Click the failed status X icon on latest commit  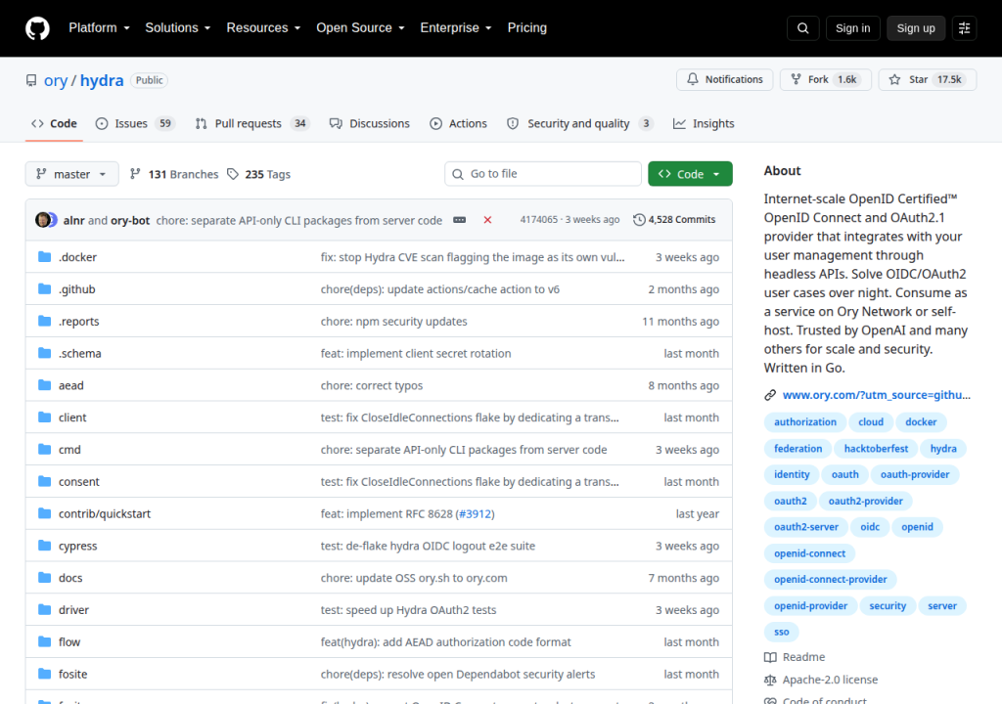pyautogui.click(x=487, y=220)
